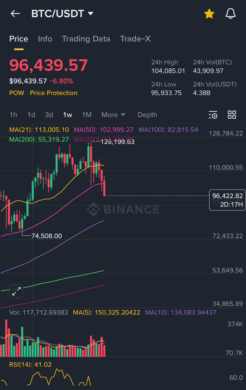Tap the Vol 117,712.69383 label
The height and width of the screenshot is (390, 246).
pos(39,312)
